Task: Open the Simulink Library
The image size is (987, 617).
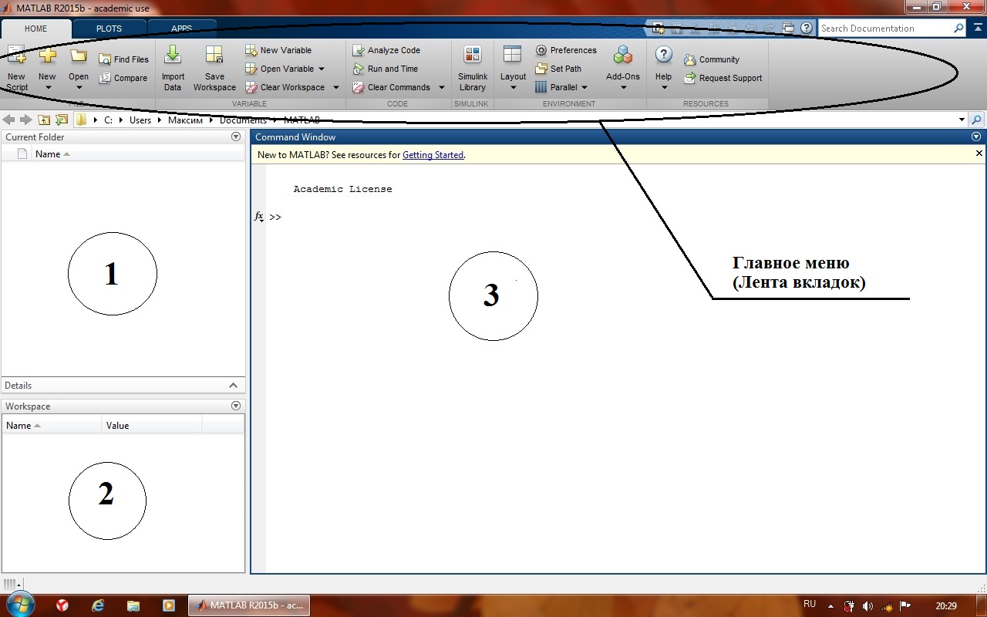Action: coord(473,68)
